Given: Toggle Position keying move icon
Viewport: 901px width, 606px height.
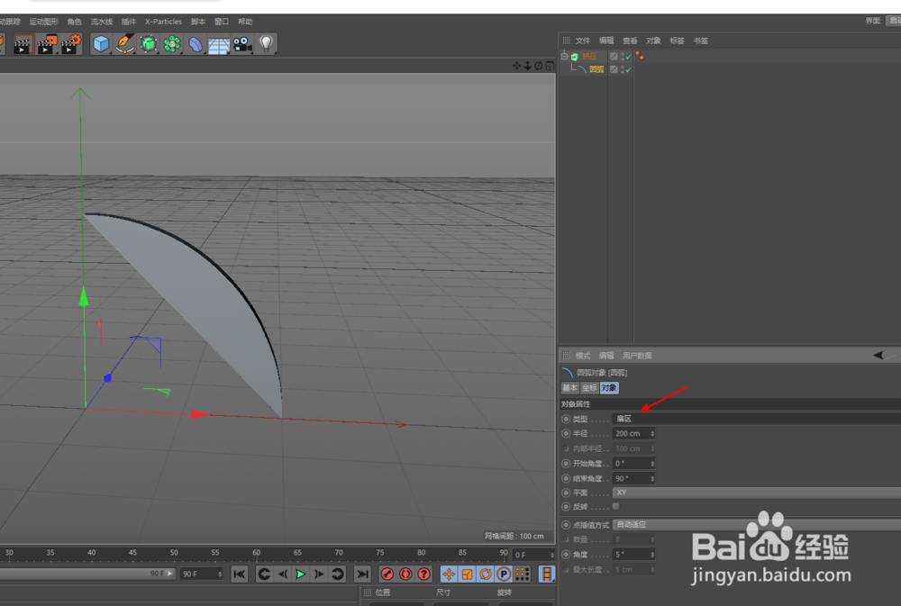Looking at the screenshot, I should pos(449,574).
